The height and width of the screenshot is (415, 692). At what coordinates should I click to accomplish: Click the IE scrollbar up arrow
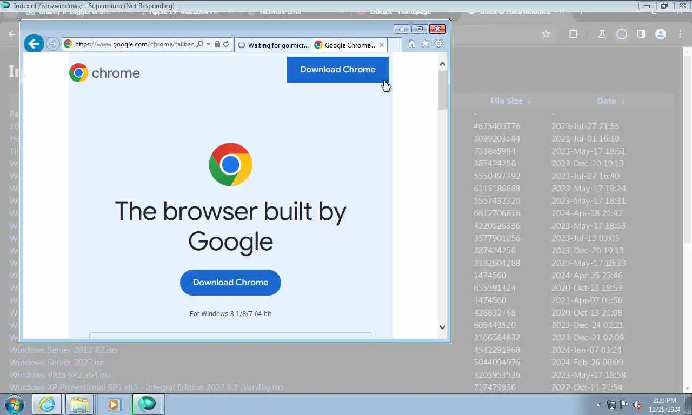click(x=442, y=64)
